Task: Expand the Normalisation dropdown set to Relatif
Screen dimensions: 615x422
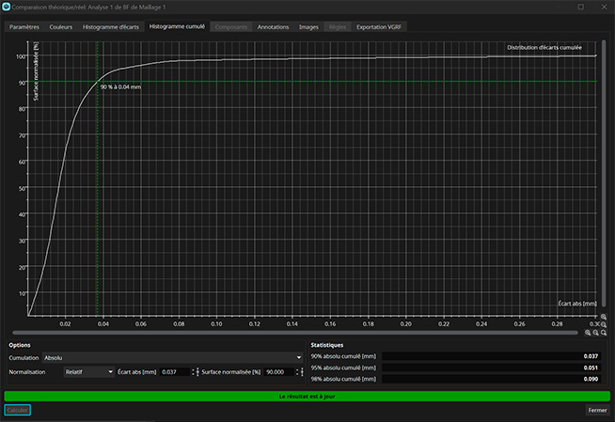Action: click(87, 372)
